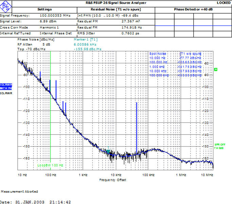Click the signal level value 6.89 dBm
232x209 pixels.
[x=48, y=21]
